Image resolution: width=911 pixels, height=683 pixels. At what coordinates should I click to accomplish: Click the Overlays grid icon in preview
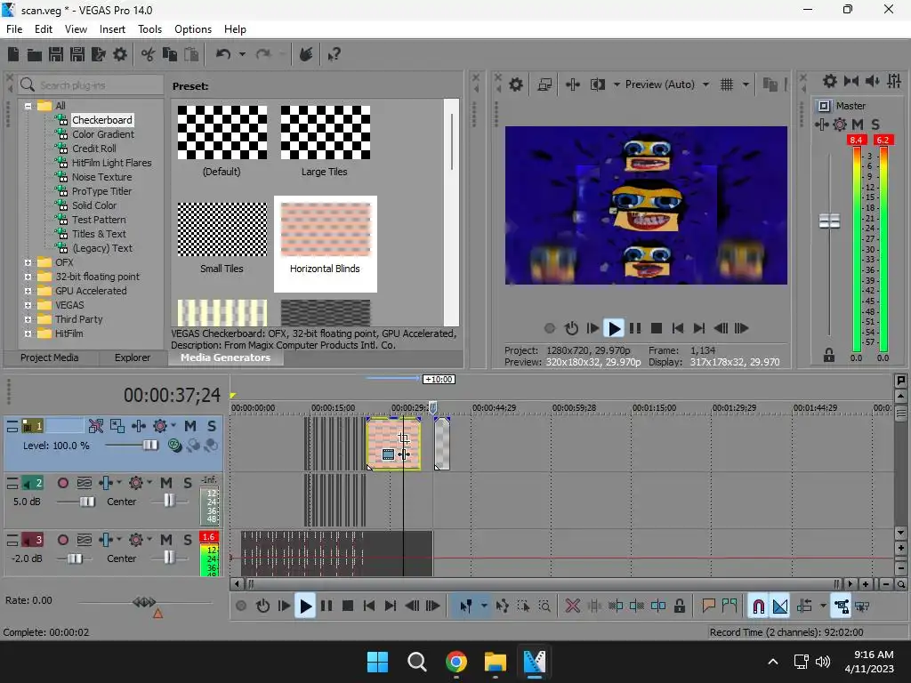point(727,84)
